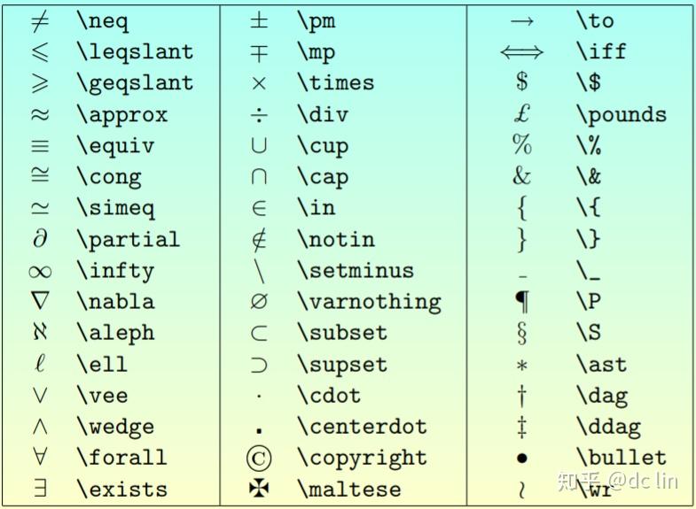
Task: Select the maltese cross symbol
Action: pyautogui.click(x=258, y=490)
